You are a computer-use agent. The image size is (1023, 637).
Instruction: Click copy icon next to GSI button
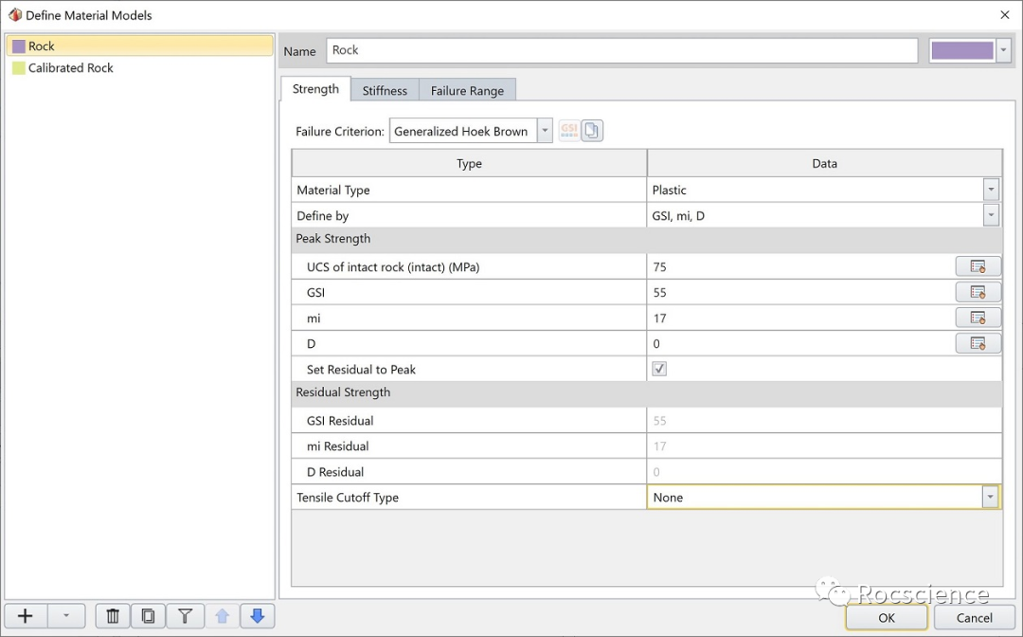[592, 131]
